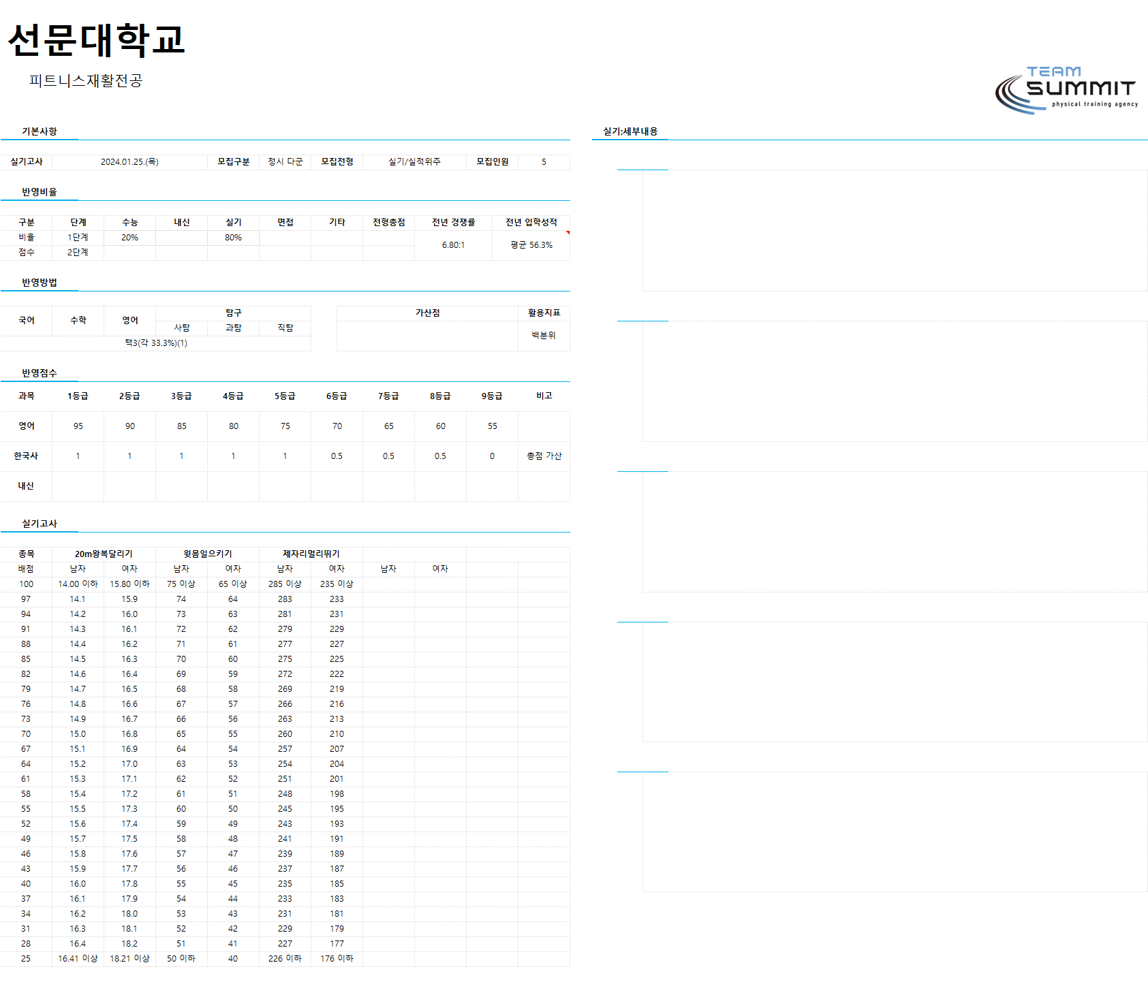Viewport: 1148px width, 982px height.
Task: Select the 활용지표 header cell
Action: click(x=544, y=313)
